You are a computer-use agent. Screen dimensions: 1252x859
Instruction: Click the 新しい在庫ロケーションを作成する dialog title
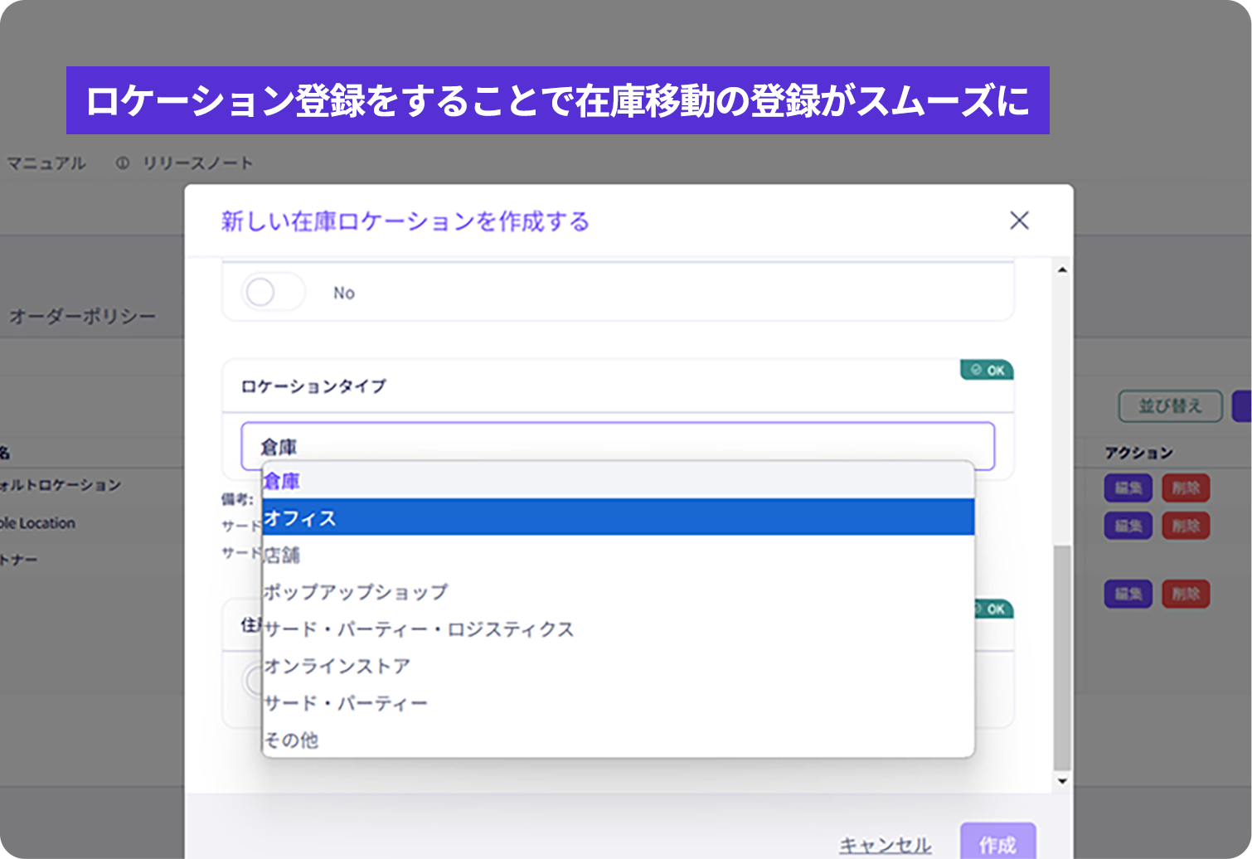405,221
